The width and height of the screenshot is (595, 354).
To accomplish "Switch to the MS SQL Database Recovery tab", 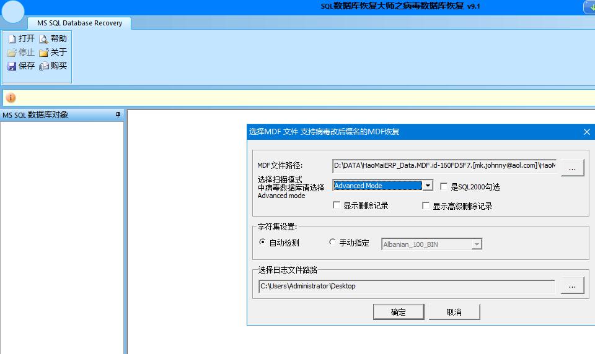I will (x=80, y=23).
